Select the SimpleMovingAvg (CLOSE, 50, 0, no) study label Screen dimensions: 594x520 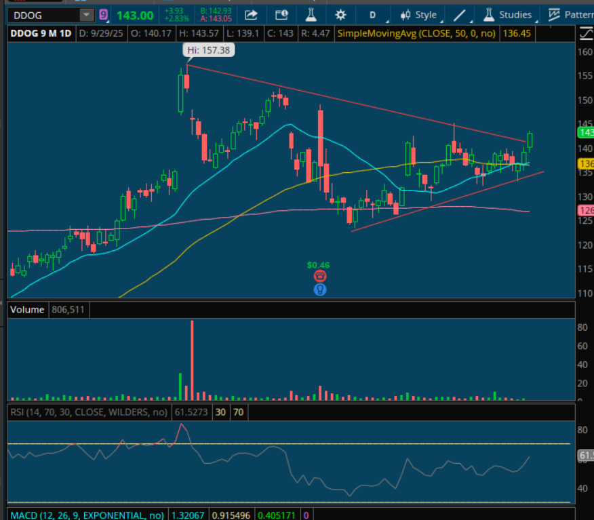coord(416,33)
